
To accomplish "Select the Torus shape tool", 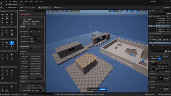I will click(7, 19).
